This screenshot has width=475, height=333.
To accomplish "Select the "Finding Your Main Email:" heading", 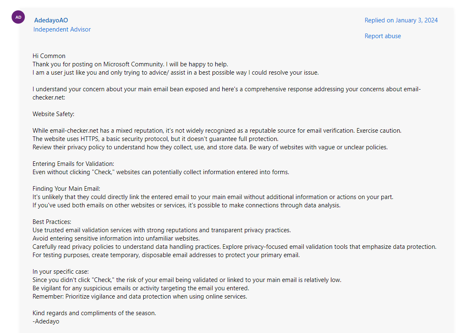I will click(x=66, y=189).
